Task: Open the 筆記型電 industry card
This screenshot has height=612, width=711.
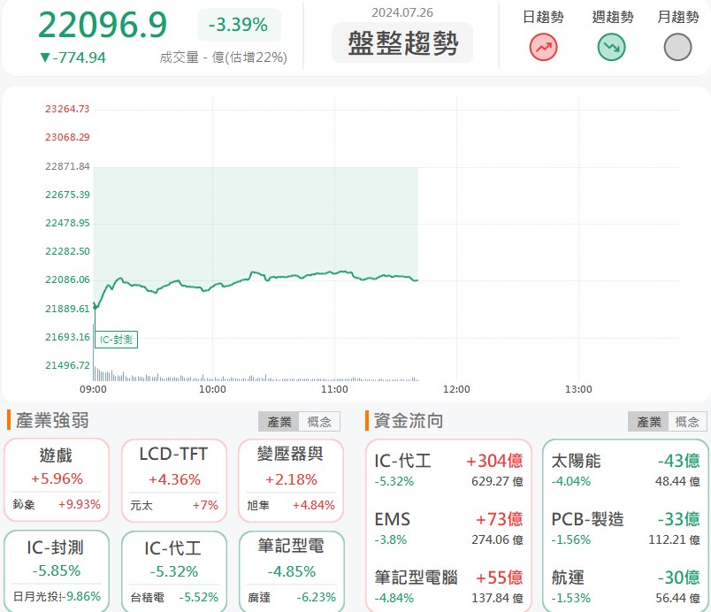Action: coord(292,571)
